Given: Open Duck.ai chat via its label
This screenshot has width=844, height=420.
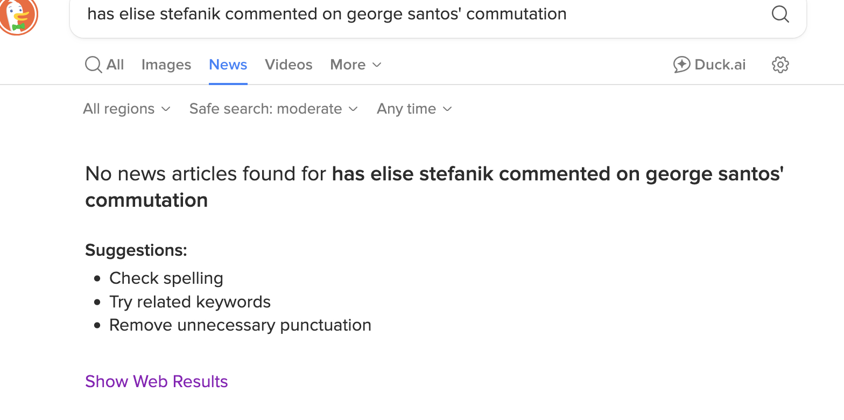Looking at the screenshot, I should [720, 65].
